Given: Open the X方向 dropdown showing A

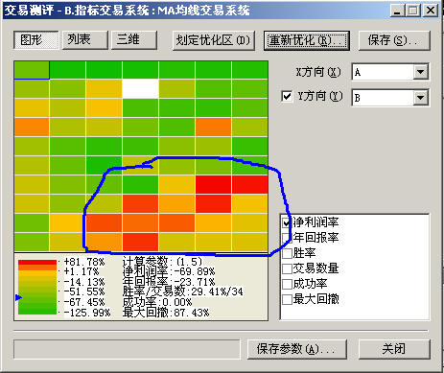Looking at the screenshot, I should click(x=421, y=72).
